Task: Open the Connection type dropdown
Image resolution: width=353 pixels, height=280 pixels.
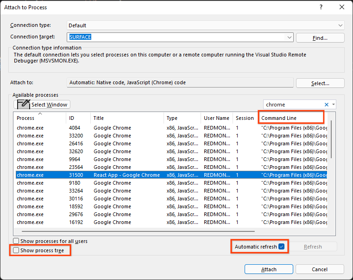Action: [x=340, y=25]
